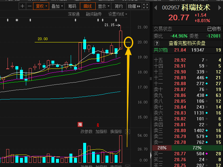This screenshot has width=223, height=167.
Task: Zoom out chart with minus button
Action: [x=29, y=6]
